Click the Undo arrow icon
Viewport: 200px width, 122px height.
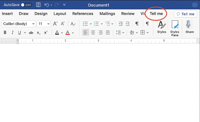(47, 5)
